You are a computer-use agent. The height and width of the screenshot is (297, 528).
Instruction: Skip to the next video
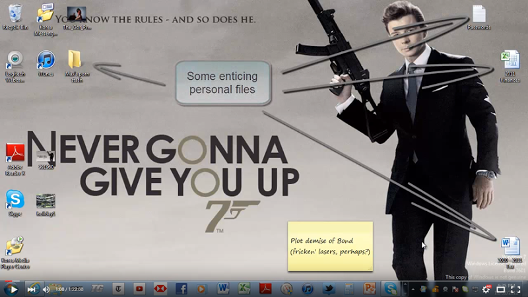click(31, 289)
